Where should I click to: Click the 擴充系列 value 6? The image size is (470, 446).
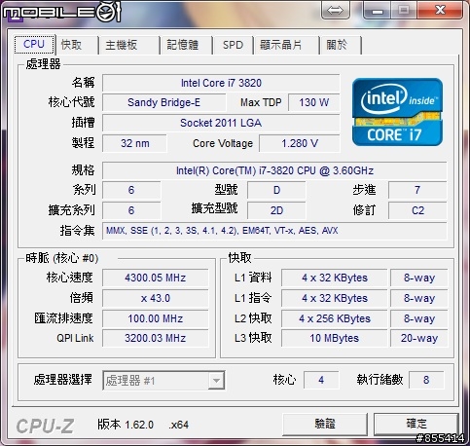pos(131,210)
